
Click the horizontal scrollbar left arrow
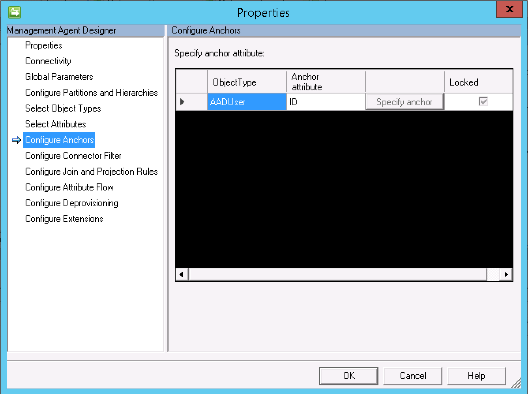[182, 274]
